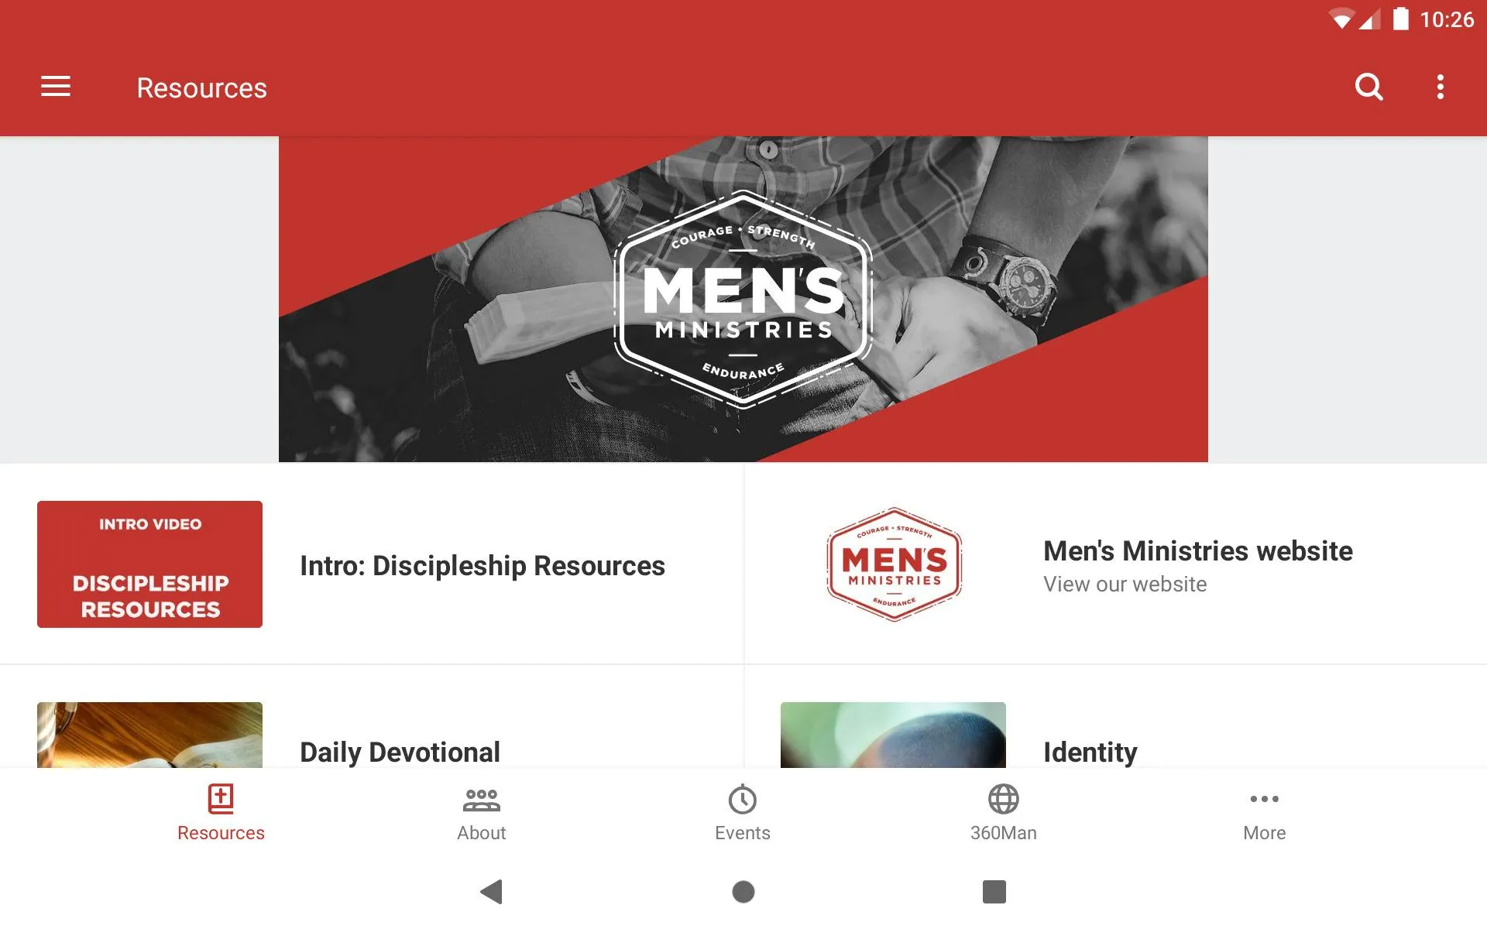Toggle the hamburger navigation menu
This screenshot has width=1487, height=929.
(56, 87)
